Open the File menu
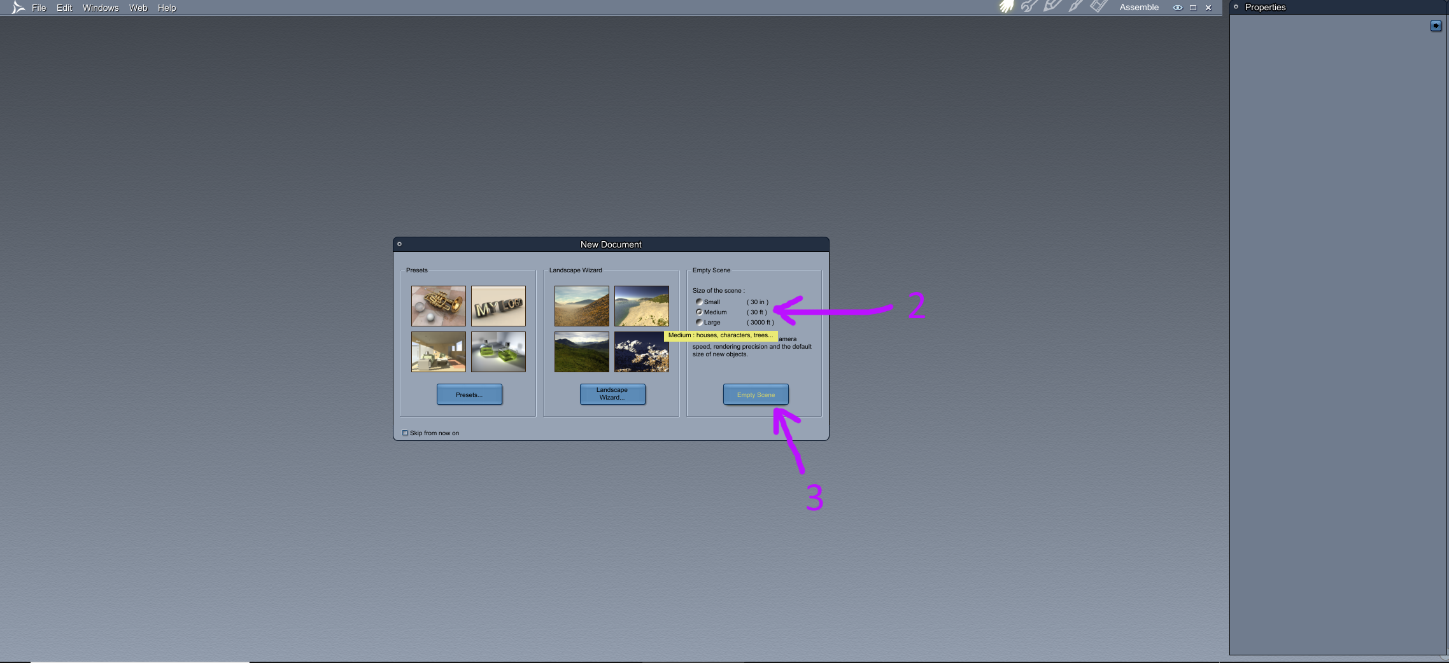This screenshot has width=1449, height=663. (39, 8)
